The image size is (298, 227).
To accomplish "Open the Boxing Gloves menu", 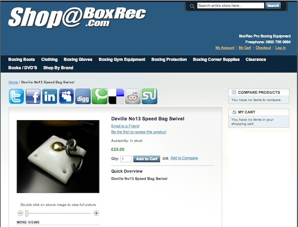I will (78, 60).
